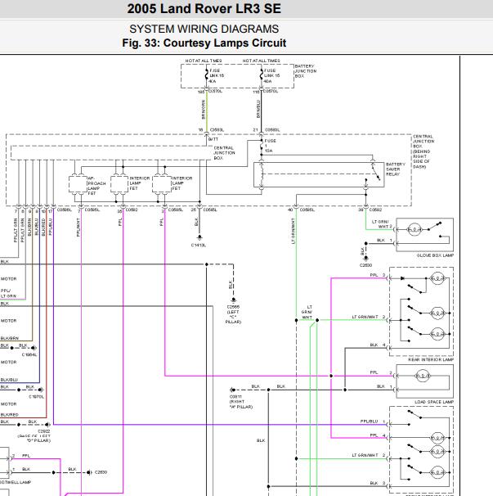
Task: Click the 'APPROACH LAMP FET' label
Action: [x=96, y=186]
